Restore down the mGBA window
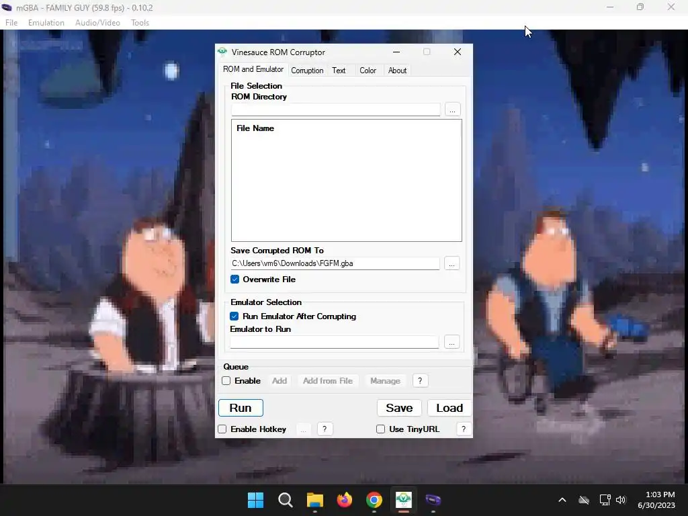 tap(640, 7)
